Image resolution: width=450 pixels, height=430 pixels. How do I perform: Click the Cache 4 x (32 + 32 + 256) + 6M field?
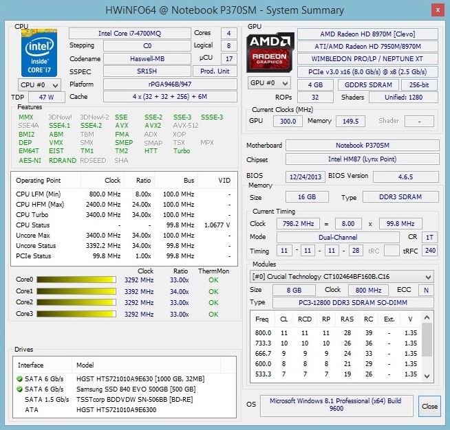pos(170,97)
